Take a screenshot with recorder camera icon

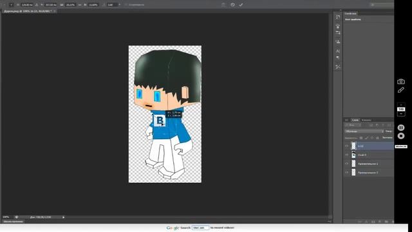pyautogui.click(x=401, y=82)
